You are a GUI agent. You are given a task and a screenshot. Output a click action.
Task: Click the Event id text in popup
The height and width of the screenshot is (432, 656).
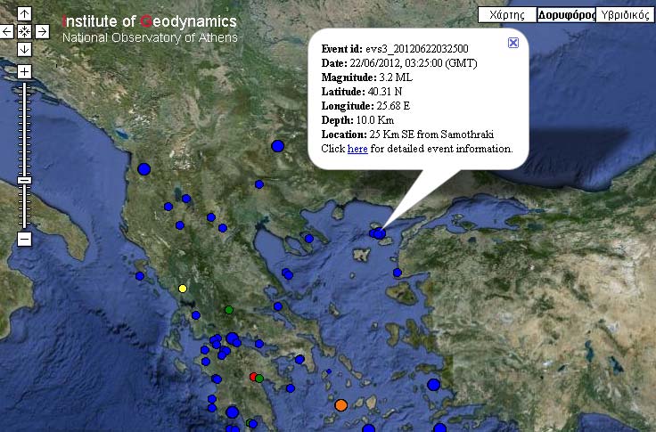point(395,49)
